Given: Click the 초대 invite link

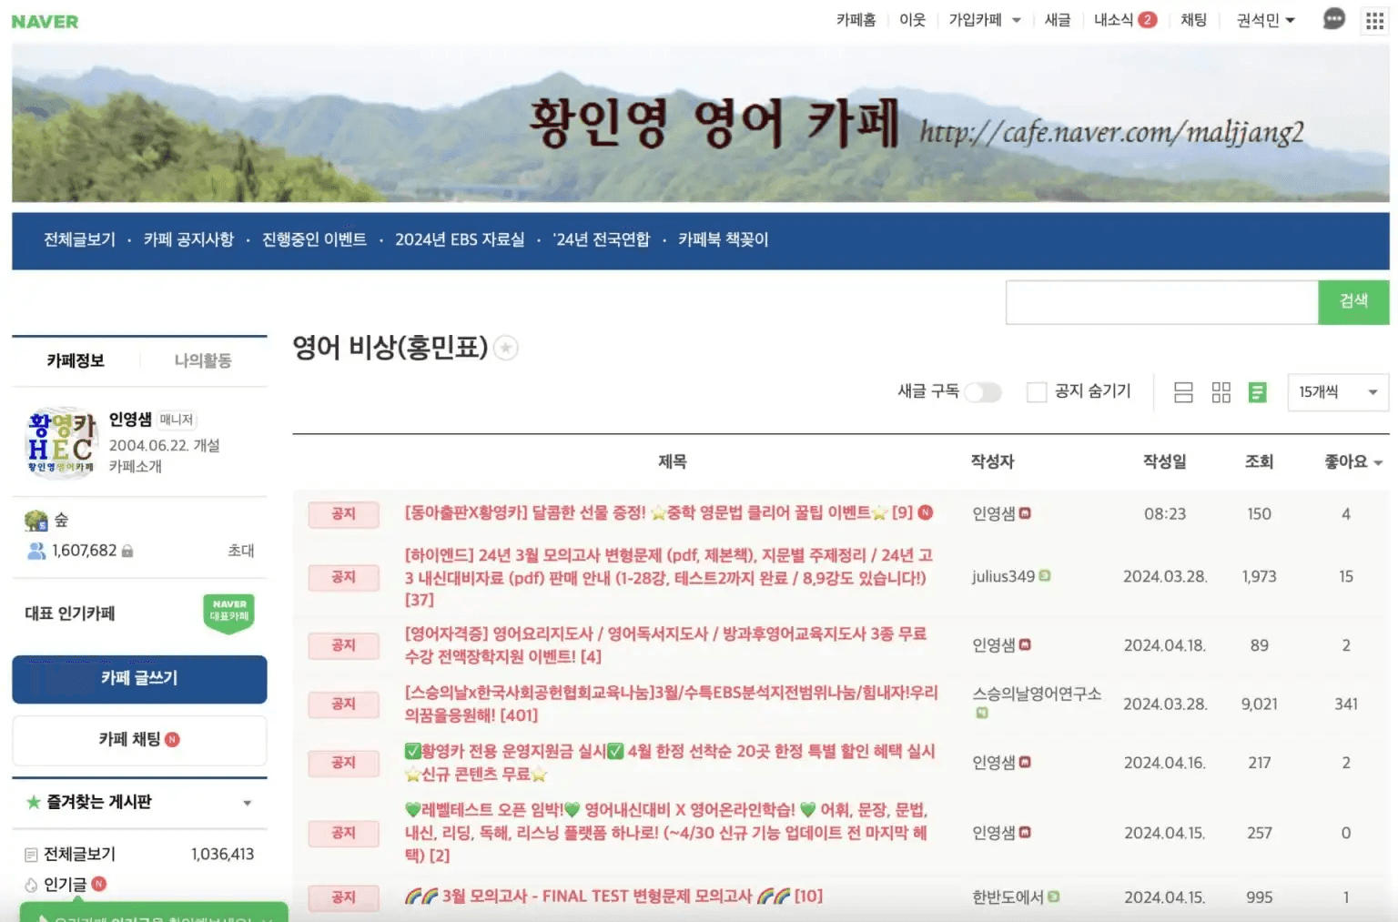Looking at the screenshot, I should [x=241, y=551].
